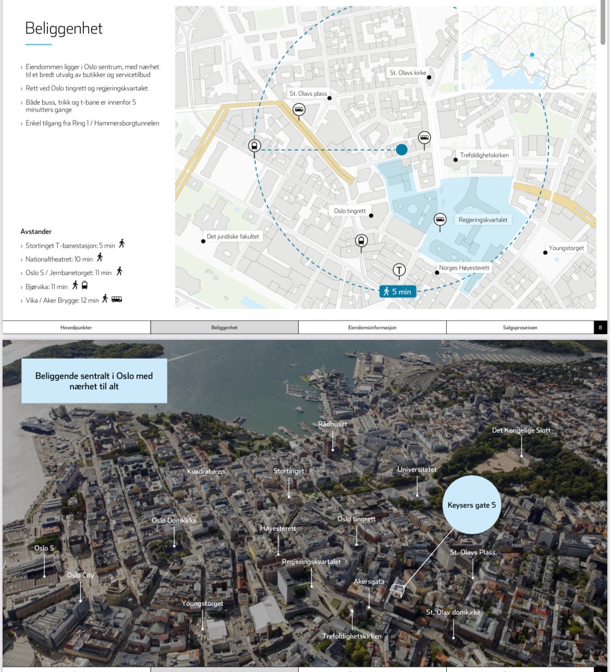Select the transit stop icon on the western map edge

pos(254,146)
